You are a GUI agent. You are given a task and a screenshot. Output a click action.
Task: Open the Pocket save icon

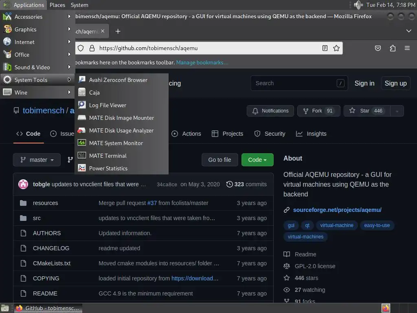tap(377, 48)
